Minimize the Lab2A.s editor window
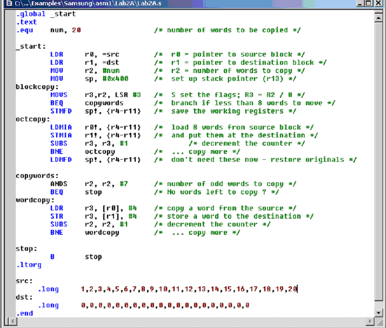386x328 pixels. pos(360,3)
